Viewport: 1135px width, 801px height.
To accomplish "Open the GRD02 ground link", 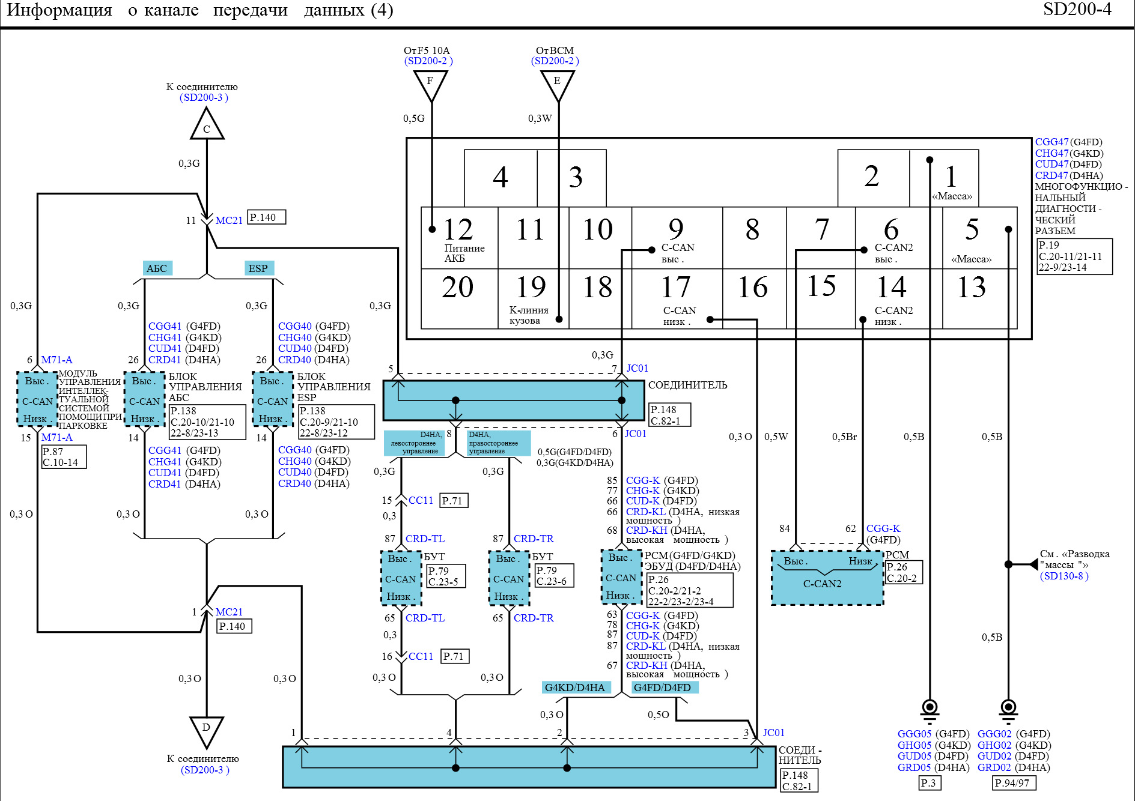I will (x=994, y=767).
